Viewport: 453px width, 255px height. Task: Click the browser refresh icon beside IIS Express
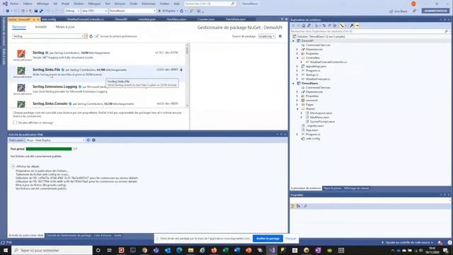click(182, 11)
